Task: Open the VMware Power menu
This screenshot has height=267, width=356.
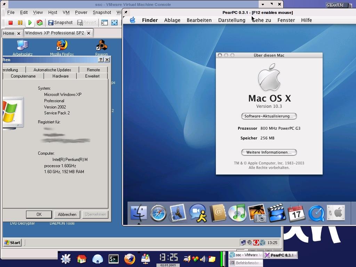Action: [81, 13]
